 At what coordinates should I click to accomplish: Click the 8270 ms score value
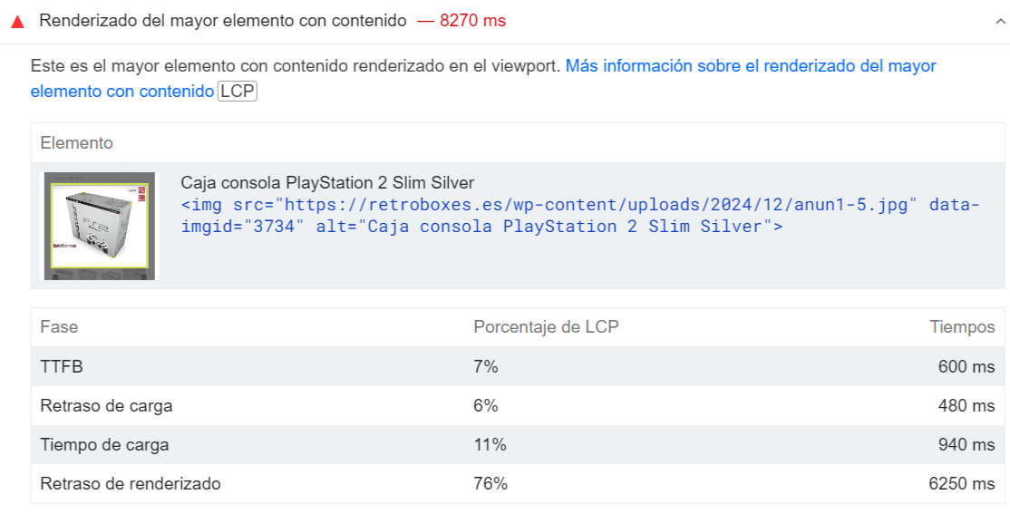click(472, 21)
